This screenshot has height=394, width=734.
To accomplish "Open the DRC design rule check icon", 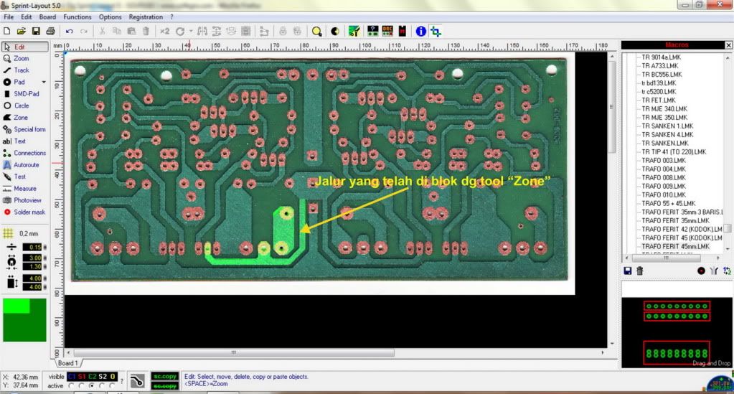I will coord(387,32).
